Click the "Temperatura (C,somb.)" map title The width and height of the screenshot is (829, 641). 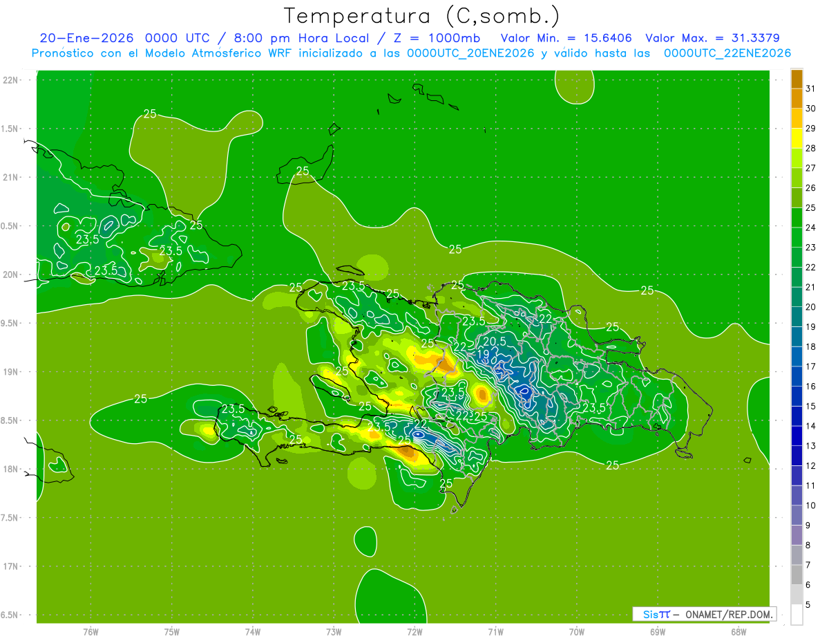pos(421,15)
